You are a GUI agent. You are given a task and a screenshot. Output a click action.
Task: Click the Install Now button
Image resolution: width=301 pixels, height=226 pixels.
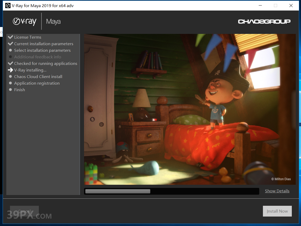(x=277, y=211)
